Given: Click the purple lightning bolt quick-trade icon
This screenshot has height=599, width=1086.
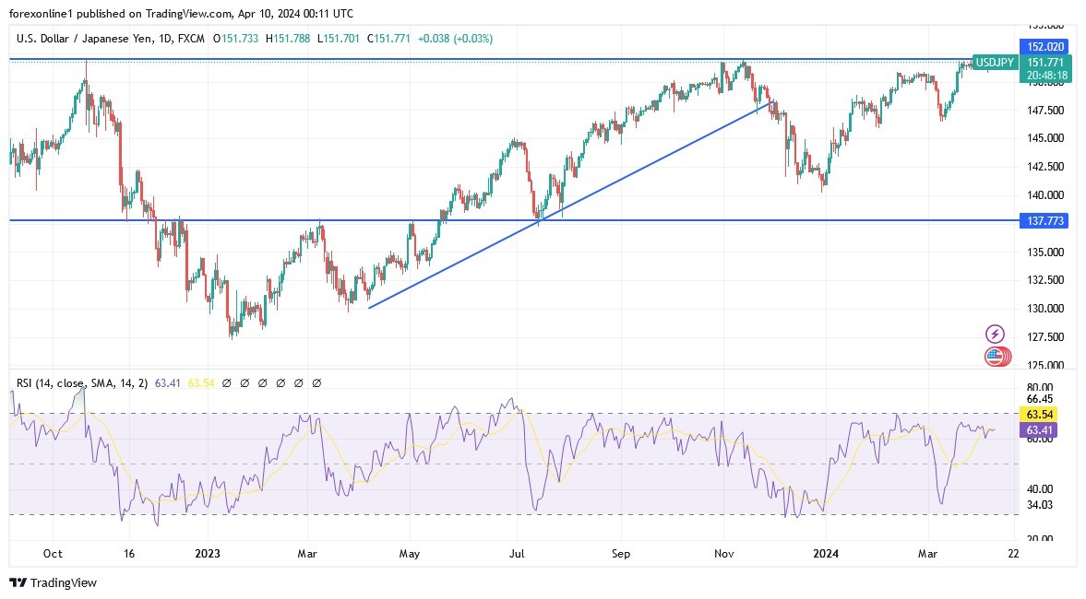Looking at the screenshot, I should point(995,334).
